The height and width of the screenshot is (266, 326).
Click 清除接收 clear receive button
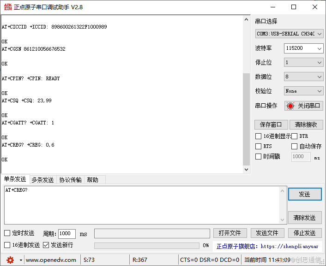pyautogui.click(x=306, y=124)
